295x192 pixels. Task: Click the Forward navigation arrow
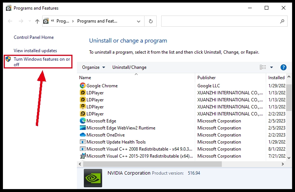point(21,21)
